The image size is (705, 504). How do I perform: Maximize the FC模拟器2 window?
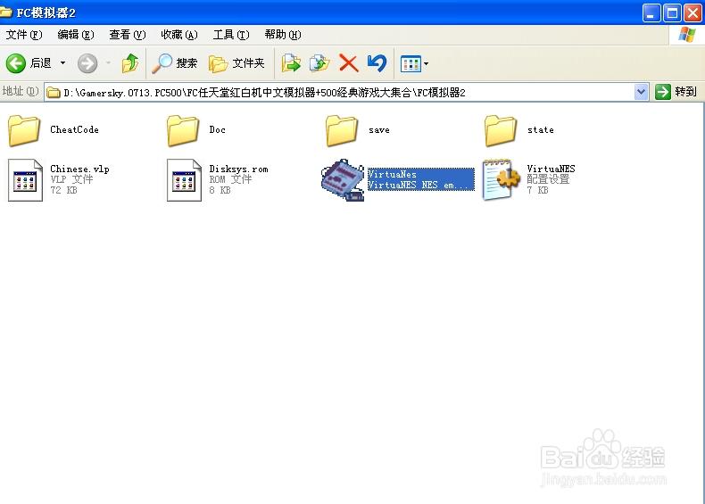click(x=672, y=13)
